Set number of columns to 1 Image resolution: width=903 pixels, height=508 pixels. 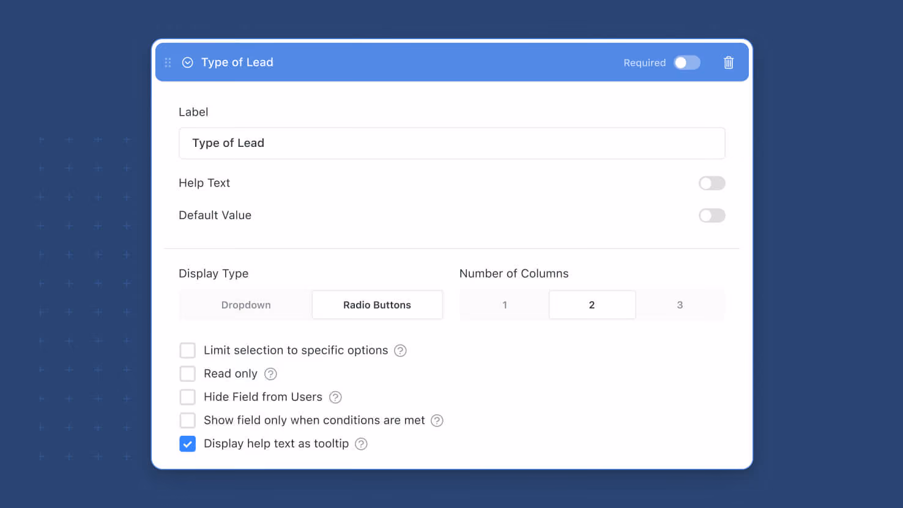(505, 305)
